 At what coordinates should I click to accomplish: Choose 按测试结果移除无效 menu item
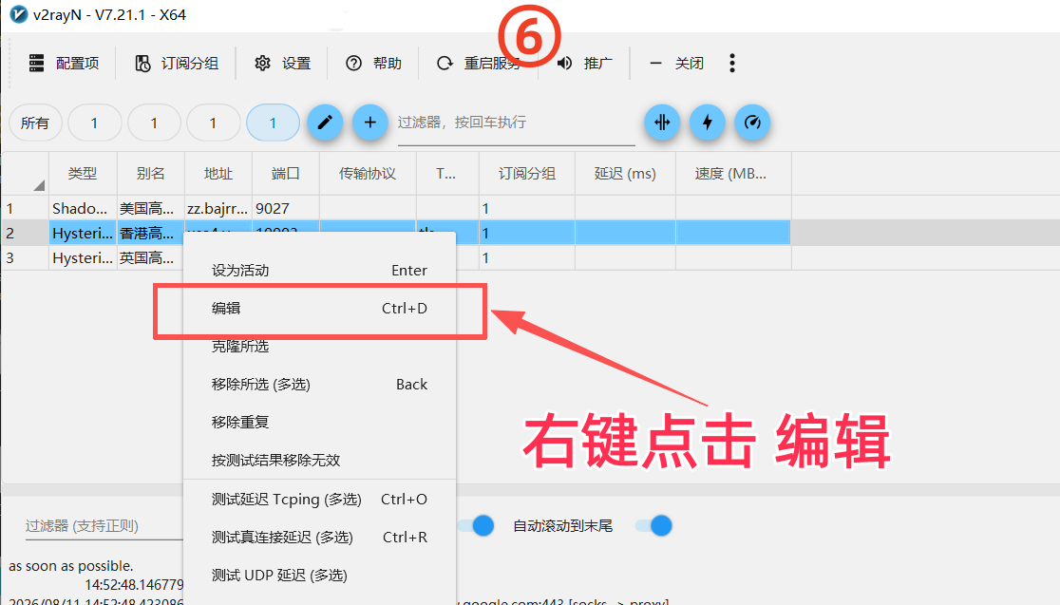click(320, 460)
